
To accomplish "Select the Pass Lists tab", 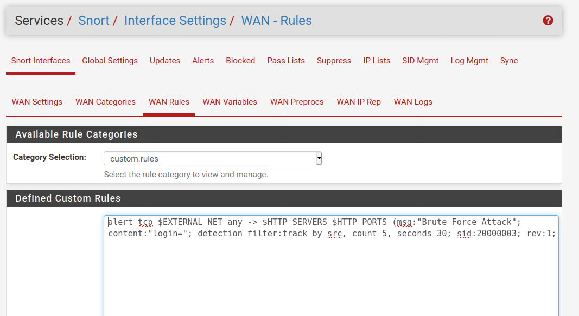I will pos(286,61).
